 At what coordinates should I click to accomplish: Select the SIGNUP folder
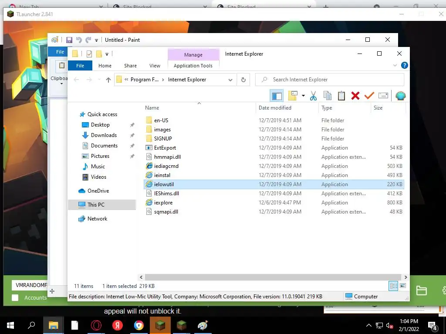tap(163, 139)
